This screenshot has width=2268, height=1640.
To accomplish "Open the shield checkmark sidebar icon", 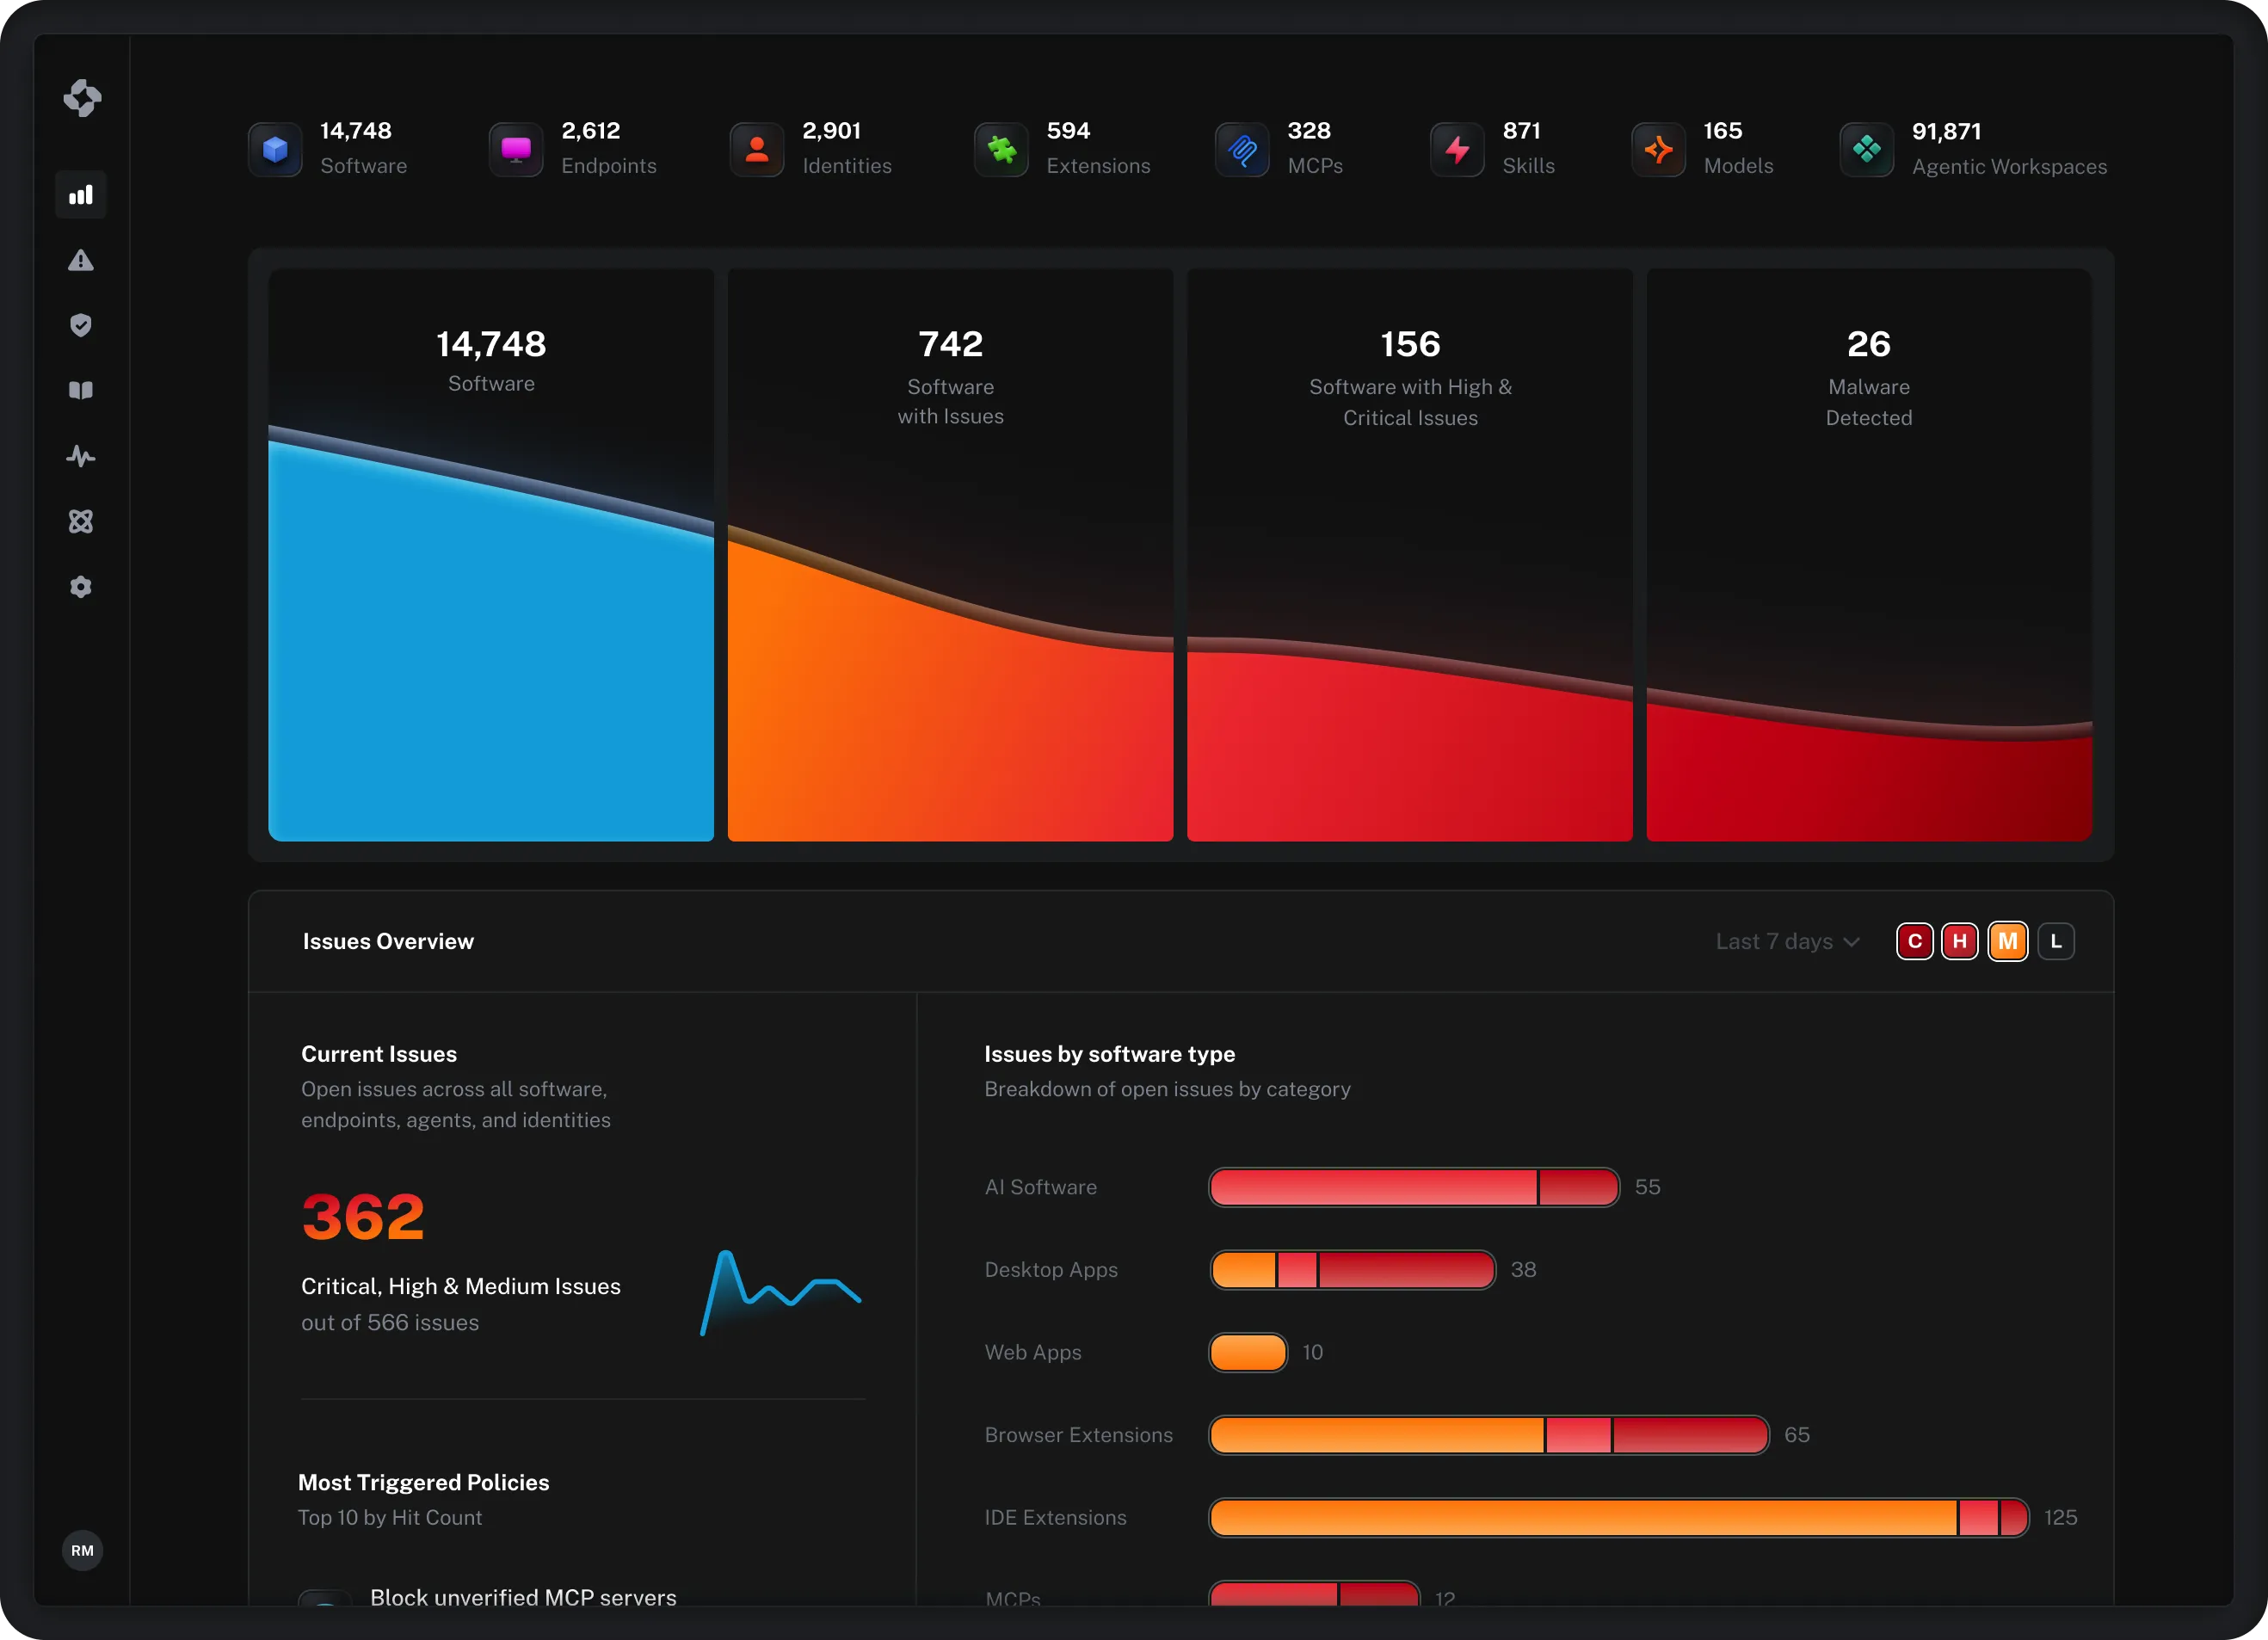I will (81, 325).
